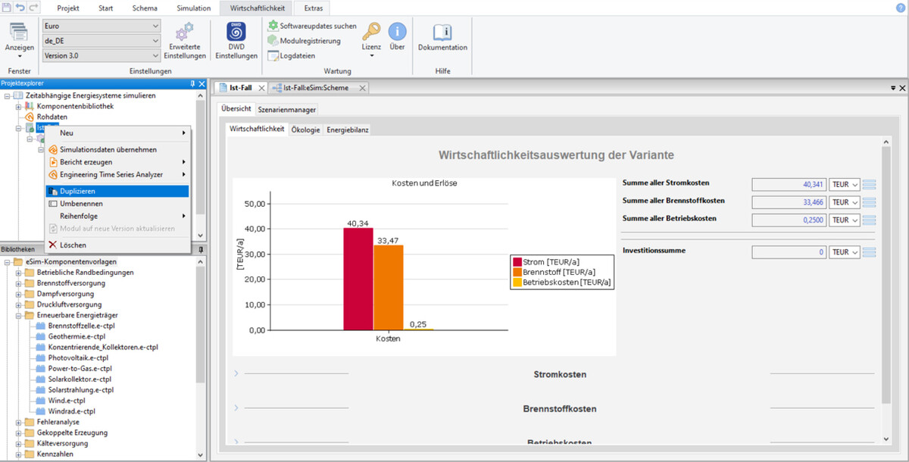Switch to the Ökologie tab
Viewport: 909px width, 462px height.
[305, 130]
